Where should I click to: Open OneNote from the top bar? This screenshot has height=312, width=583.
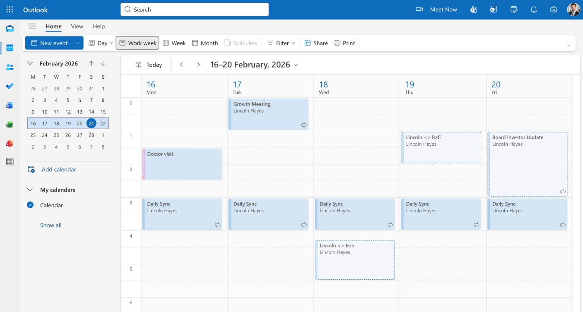click(493, 9)
